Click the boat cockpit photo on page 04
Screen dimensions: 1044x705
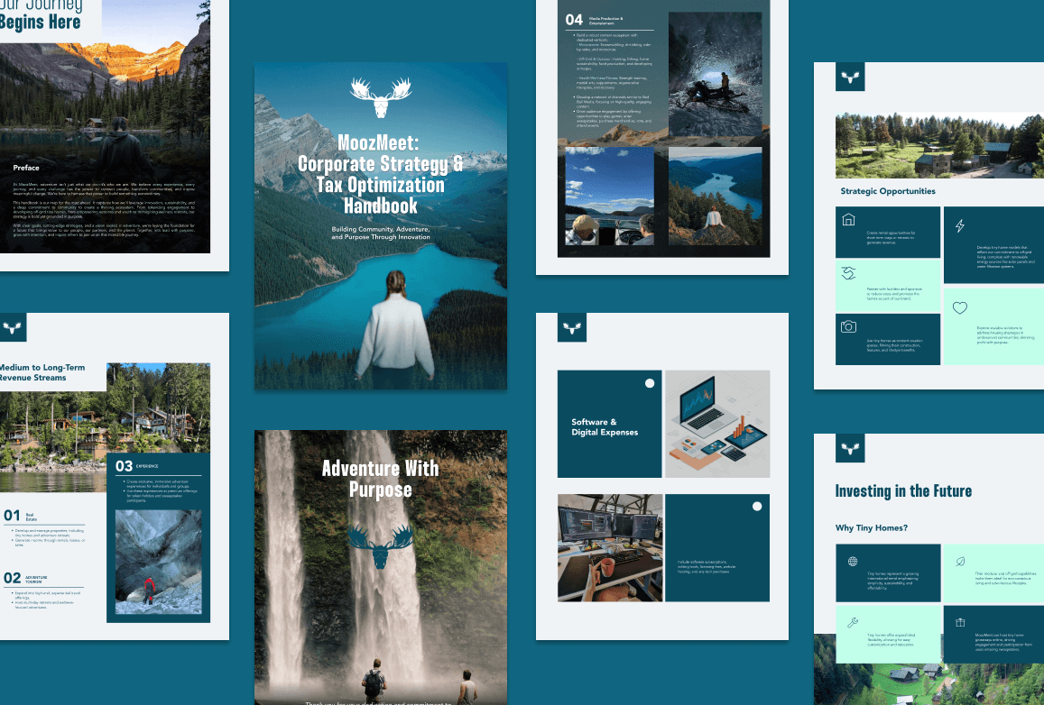[x=610, y=197]
